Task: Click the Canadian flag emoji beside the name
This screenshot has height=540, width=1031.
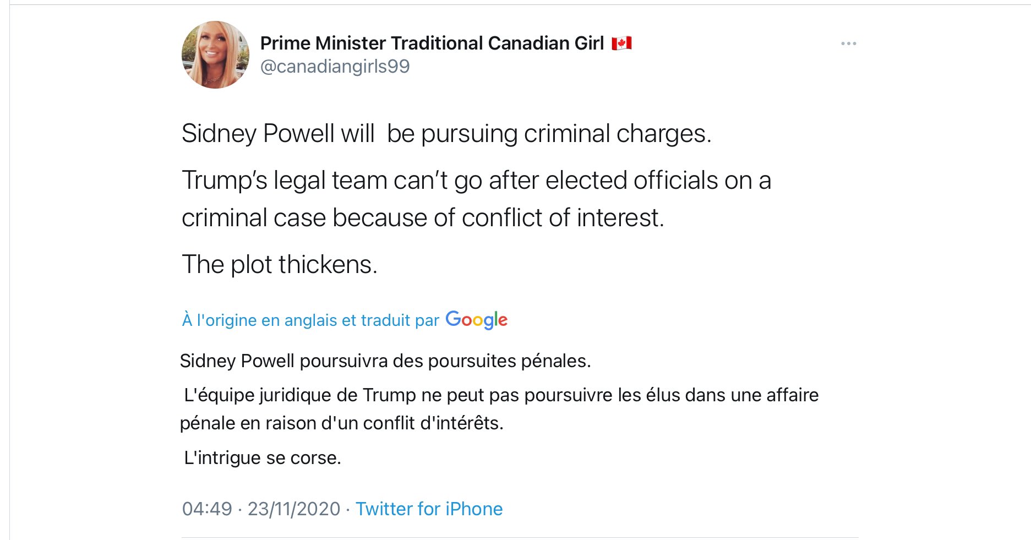Action: pos(621,43)
